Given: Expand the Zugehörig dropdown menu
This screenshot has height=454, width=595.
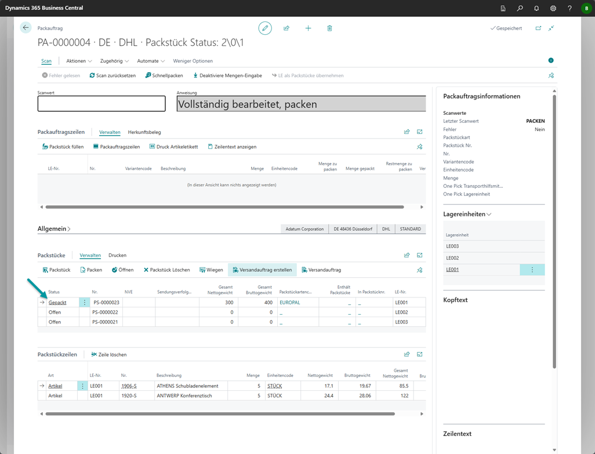Looking at the screenshot, I should (114, 61).
